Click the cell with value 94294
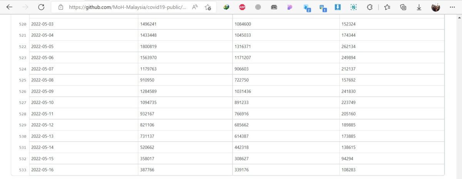Viewport: 462px width, 179px height. click(347, 159)
